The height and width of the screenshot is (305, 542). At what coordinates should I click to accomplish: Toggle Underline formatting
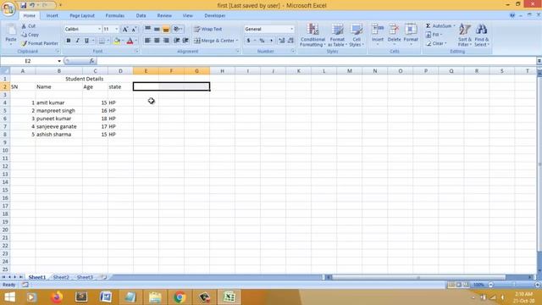86,41
